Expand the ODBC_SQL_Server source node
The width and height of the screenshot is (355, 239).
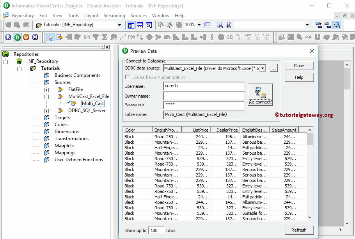47,111
